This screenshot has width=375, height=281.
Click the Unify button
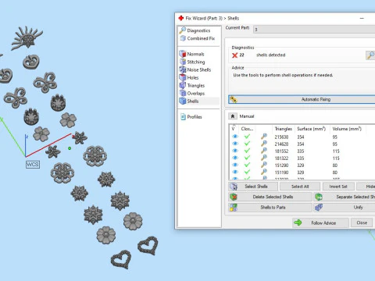click(345, 208)
